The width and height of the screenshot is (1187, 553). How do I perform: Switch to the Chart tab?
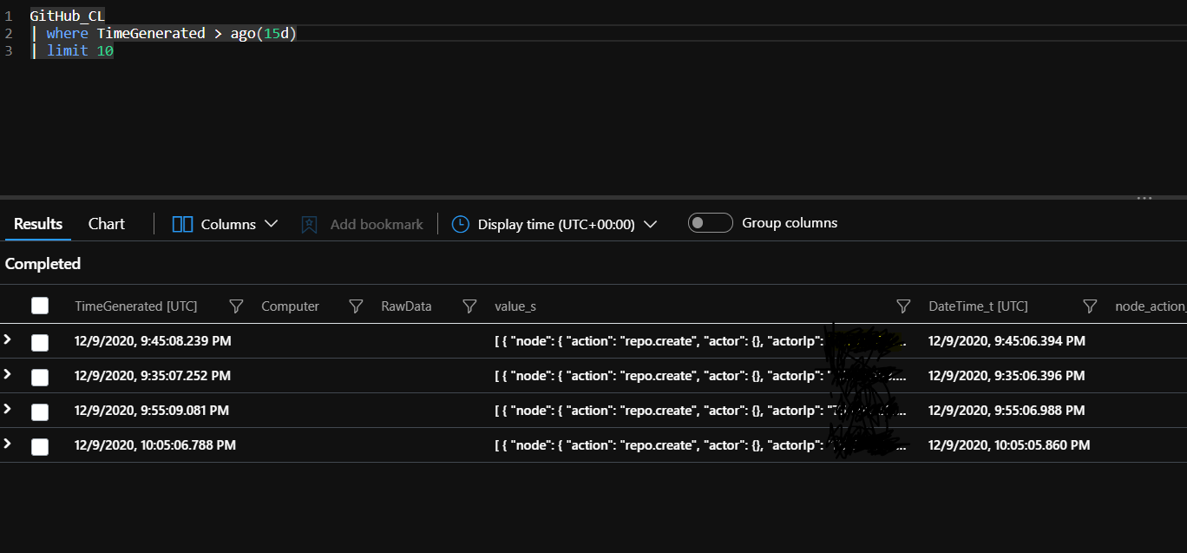(x=107, y=224)
